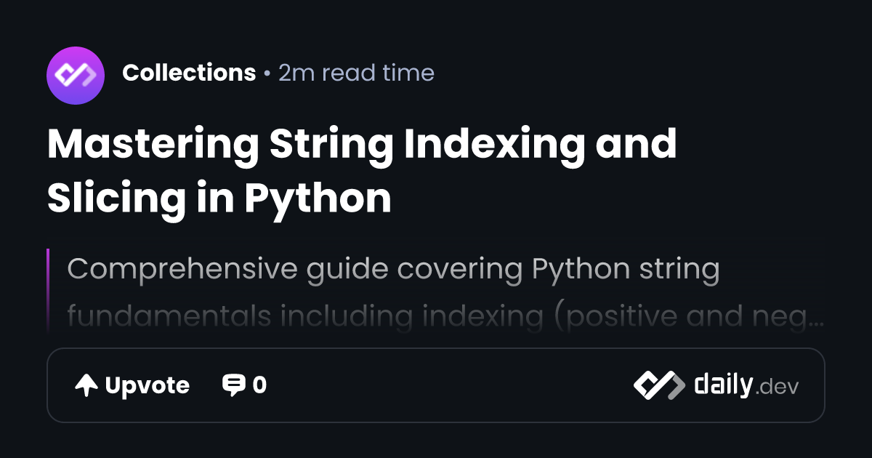Click the title line 'Slicing in Python'
The width and height of the screenshot is (872, 458).
tap(219, 196)
